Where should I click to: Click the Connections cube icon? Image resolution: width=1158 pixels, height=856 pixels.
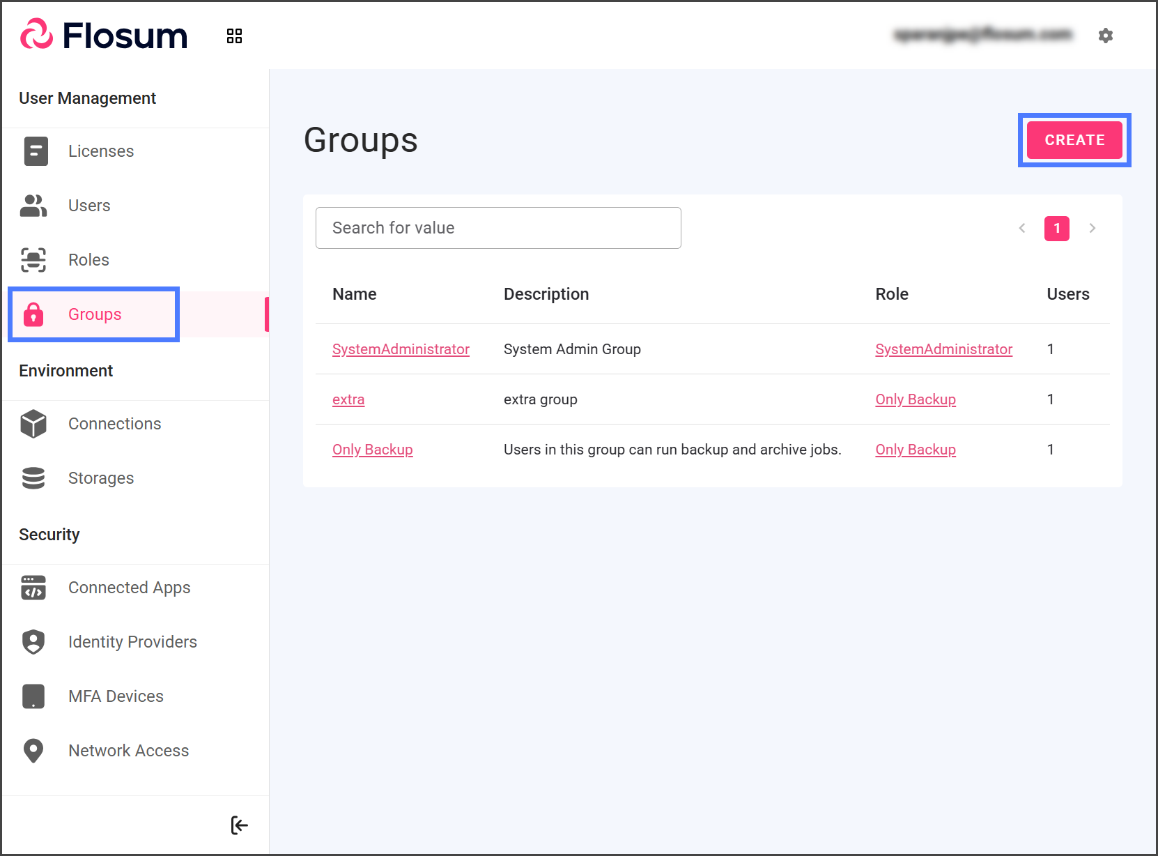[33, 424]
